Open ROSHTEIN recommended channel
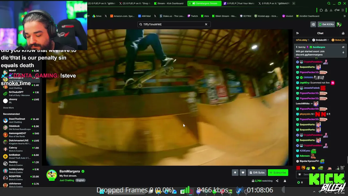 [x=21, y=178]
